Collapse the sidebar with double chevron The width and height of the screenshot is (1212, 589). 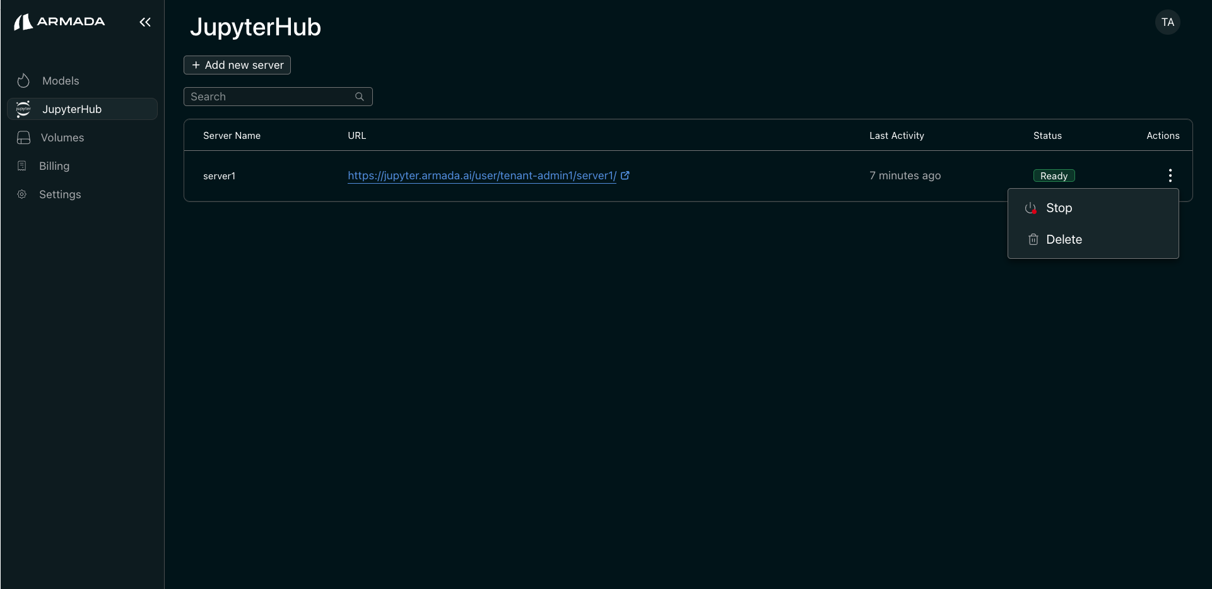click(144, 22)
